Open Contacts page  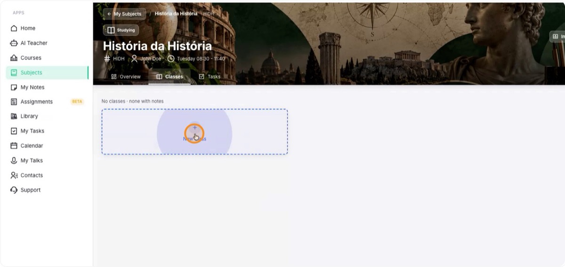47,175
